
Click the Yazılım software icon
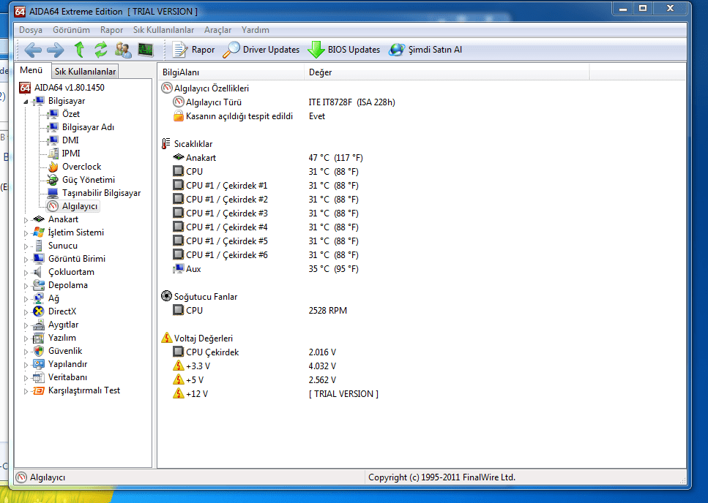pyautogui.click(x=39, y=338)
